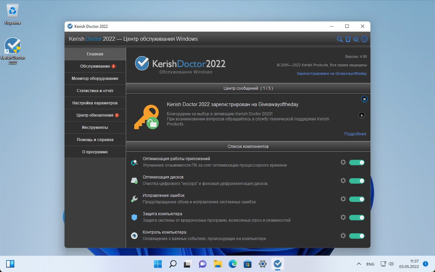Switch off the Контроль компьютера toggle
This screenshot has width=435, height=272.
click(357, 236)
